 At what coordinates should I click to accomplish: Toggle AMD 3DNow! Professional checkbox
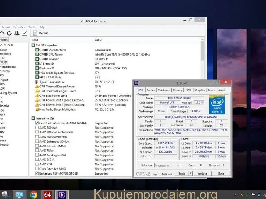[x=37, y=132]
